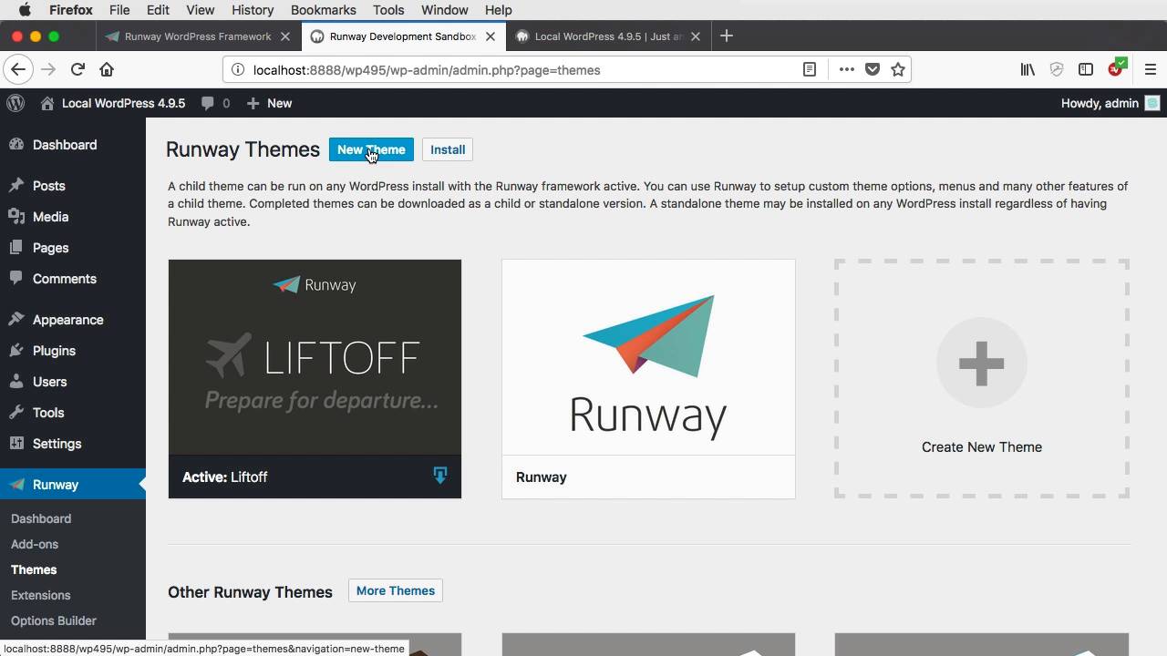Open the Apple menu
Image resolution: width=1167 pixels, height=656 pixels.
point(25,10)
